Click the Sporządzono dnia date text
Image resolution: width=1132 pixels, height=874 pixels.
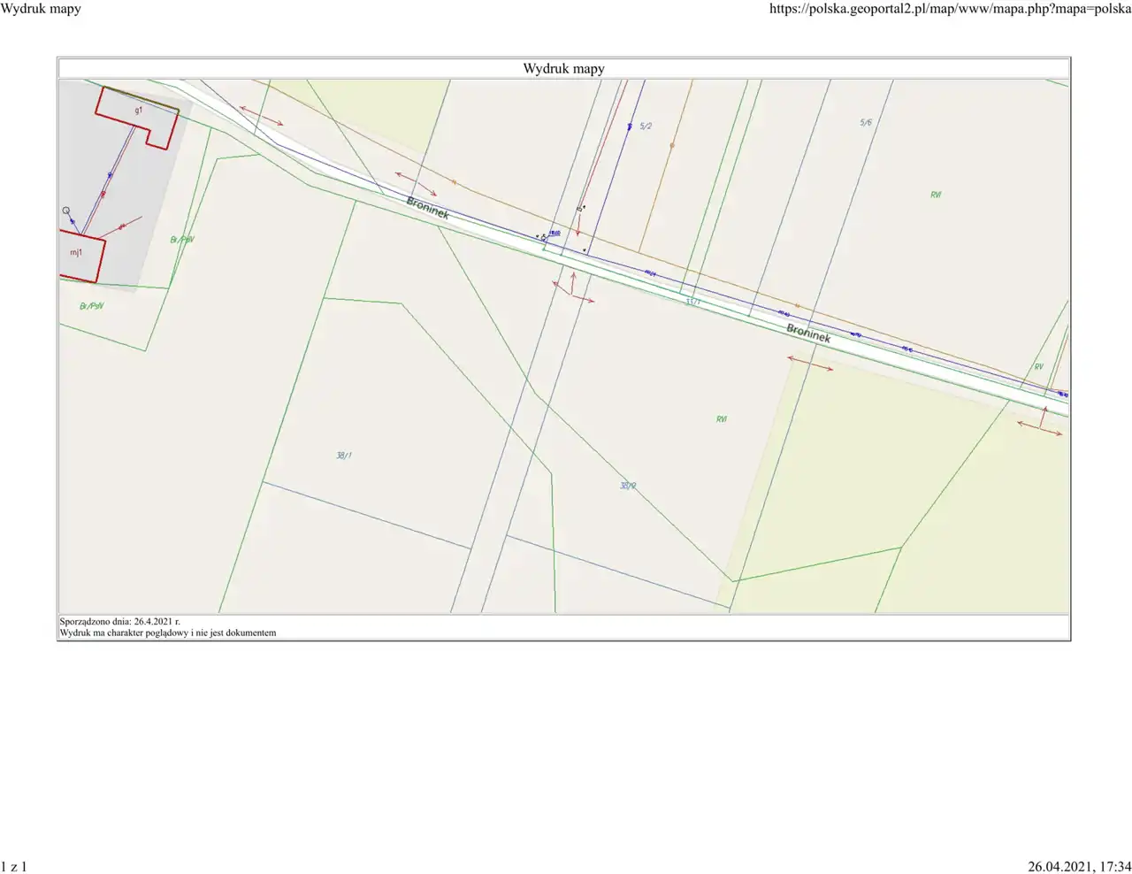120,622
